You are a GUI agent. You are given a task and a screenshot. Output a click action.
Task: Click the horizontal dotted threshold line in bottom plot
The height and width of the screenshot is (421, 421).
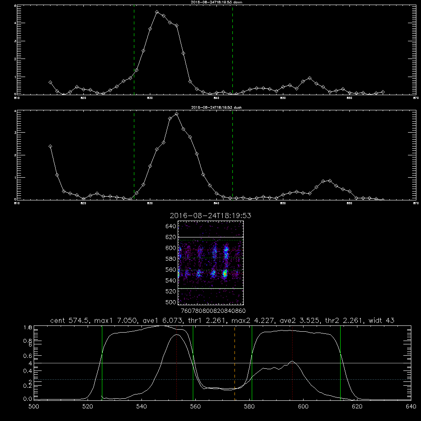(222, 380)
